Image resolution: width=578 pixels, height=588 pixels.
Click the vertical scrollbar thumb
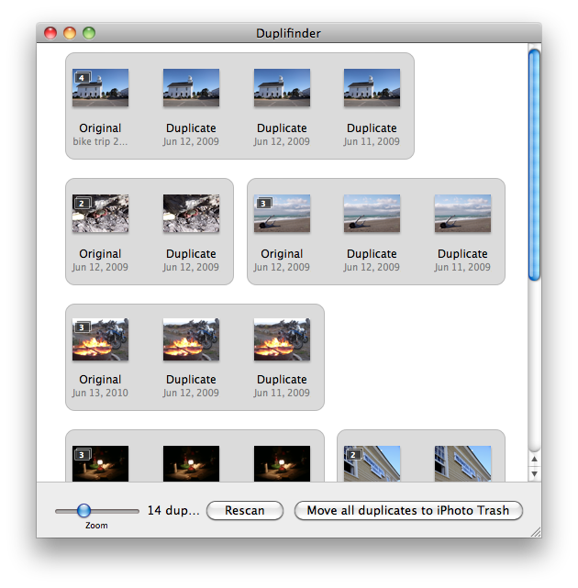point(534,165)
